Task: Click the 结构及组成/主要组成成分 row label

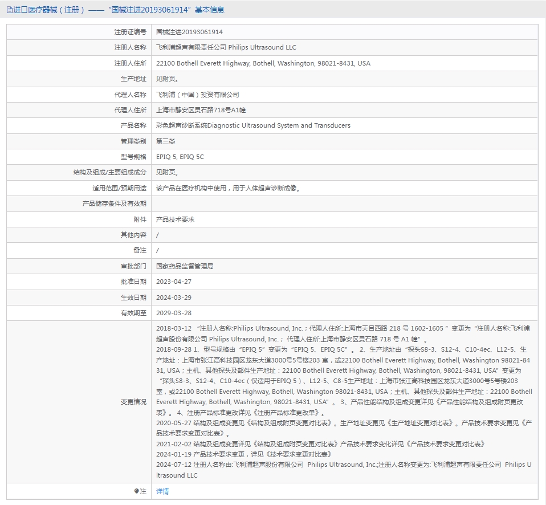Action: tap(109, 172)
